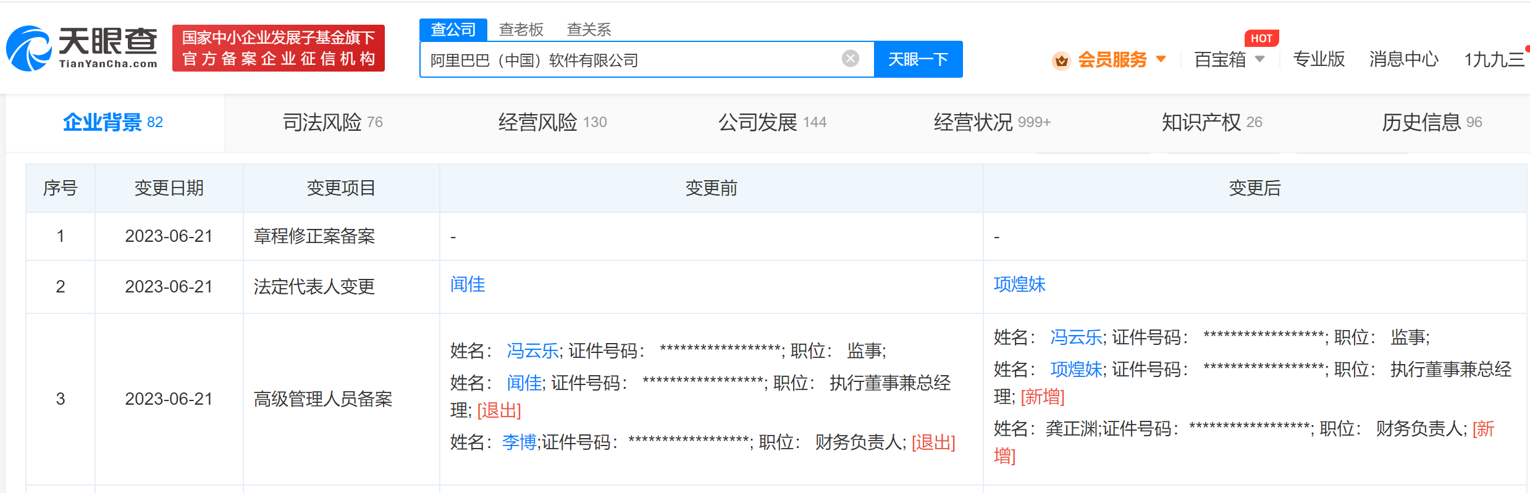Open the 经营风险 section tab

coord(552,122)
